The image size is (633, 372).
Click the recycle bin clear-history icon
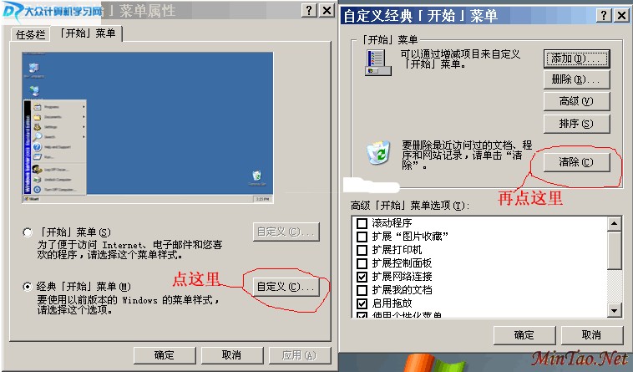point(378,152)
